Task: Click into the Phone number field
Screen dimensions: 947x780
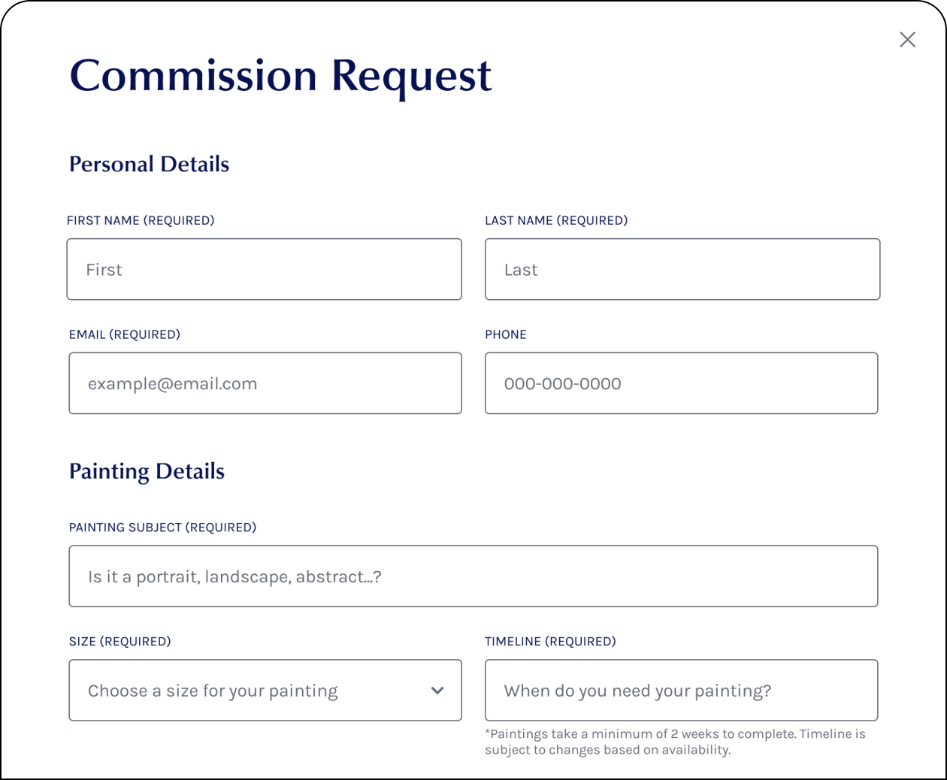Action: click(x=681, y=383)
